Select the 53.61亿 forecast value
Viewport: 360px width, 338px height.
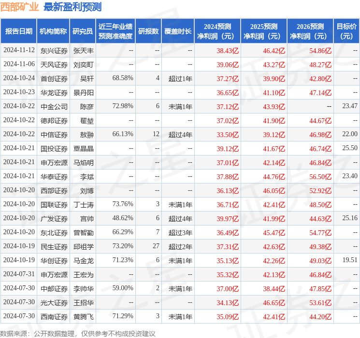tap(320, 303)
